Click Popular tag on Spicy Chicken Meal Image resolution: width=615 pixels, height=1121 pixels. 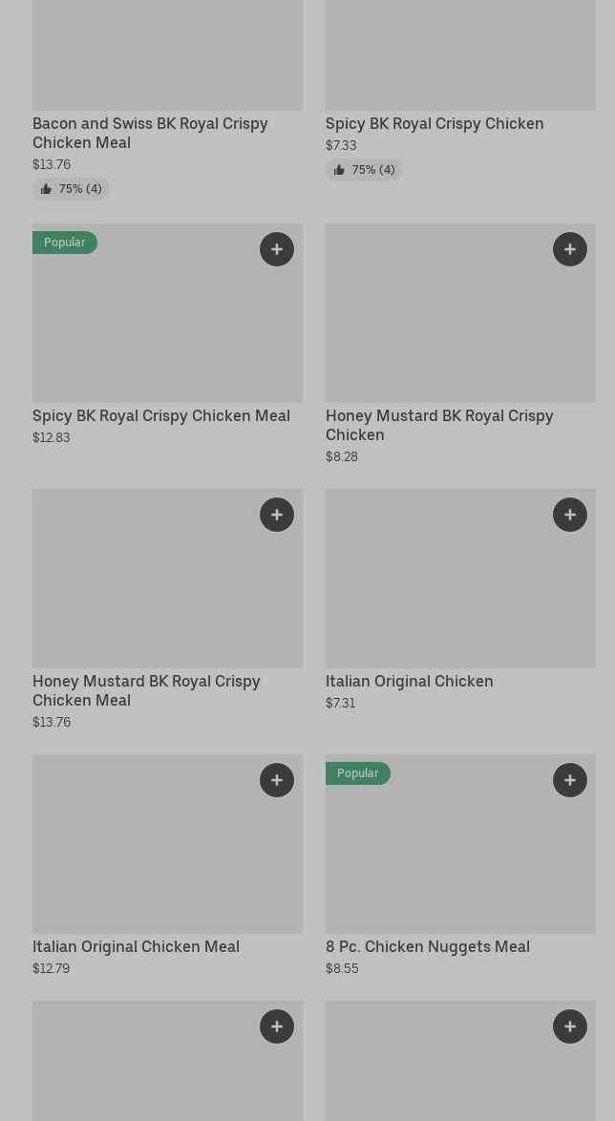coord(65,243)
